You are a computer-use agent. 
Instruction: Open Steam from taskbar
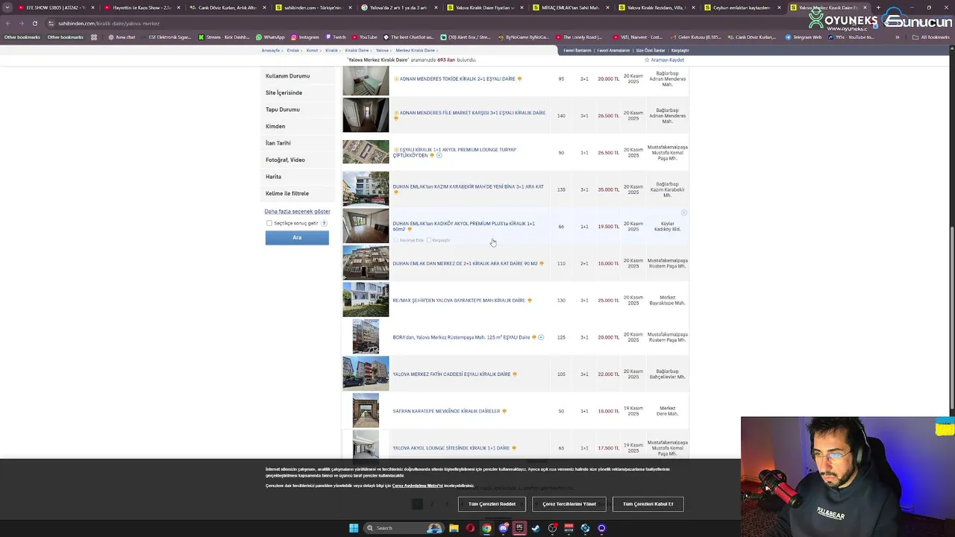point(536,528)
